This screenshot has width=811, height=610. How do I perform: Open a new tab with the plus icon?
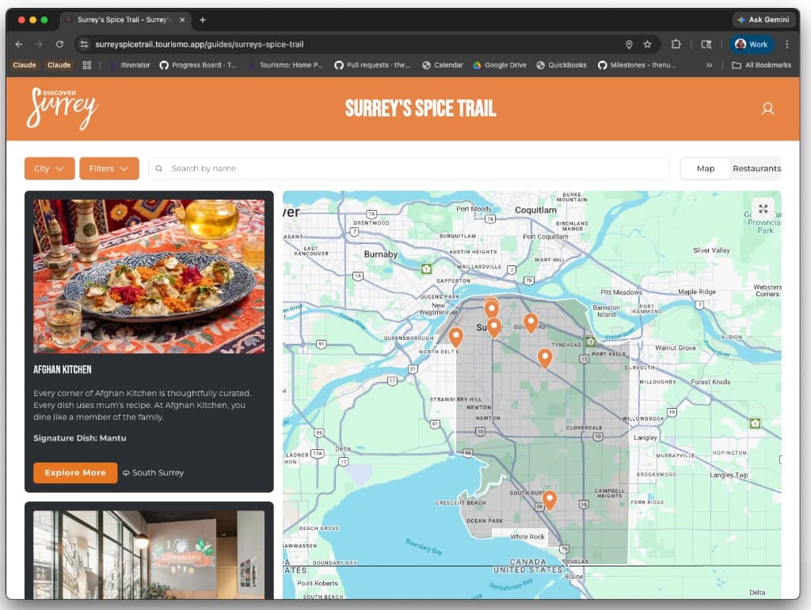click(x=203, y=20)
